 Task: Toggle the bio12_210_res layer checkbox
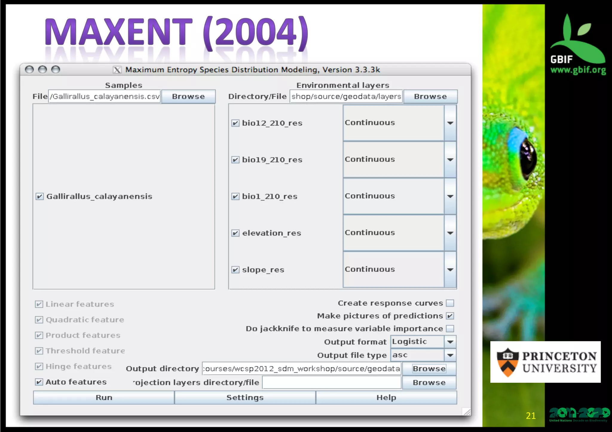point(235,123)
